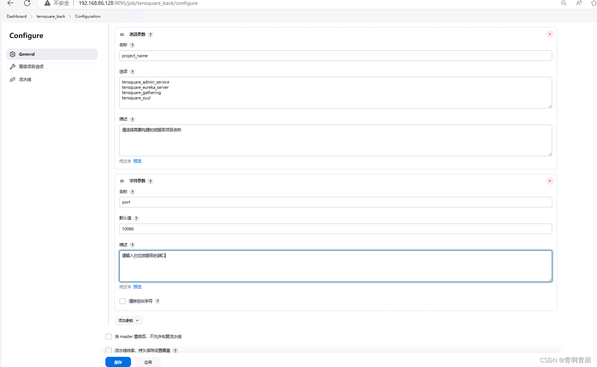Open help for 选项参数 title
597x367 pixels.
(151, 35)
